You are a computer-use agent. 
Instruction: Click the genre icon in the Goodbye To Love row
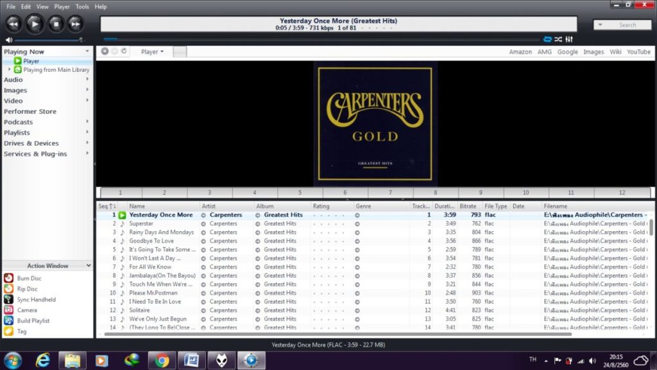357,242
